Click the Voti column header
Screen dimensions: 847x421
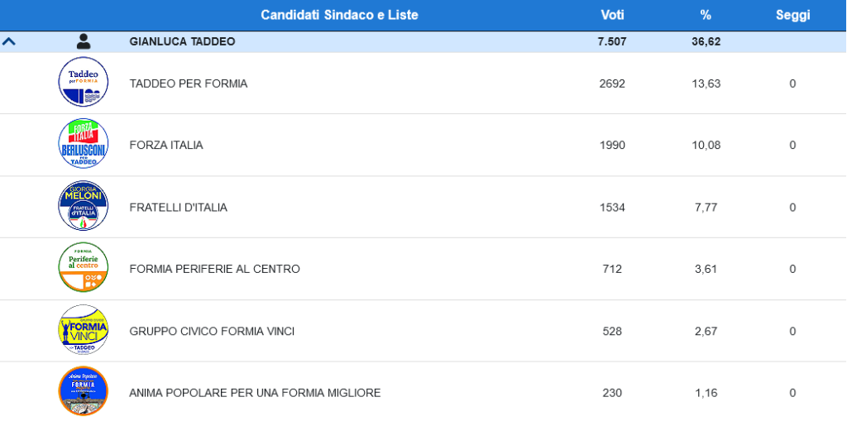(612, 15)
